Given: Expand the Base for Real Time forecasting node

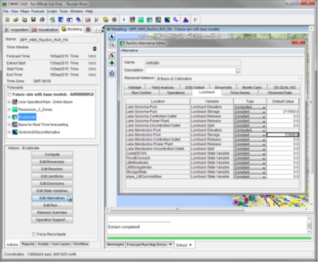Looking at the screenshot, I should [x=9, y=124].
